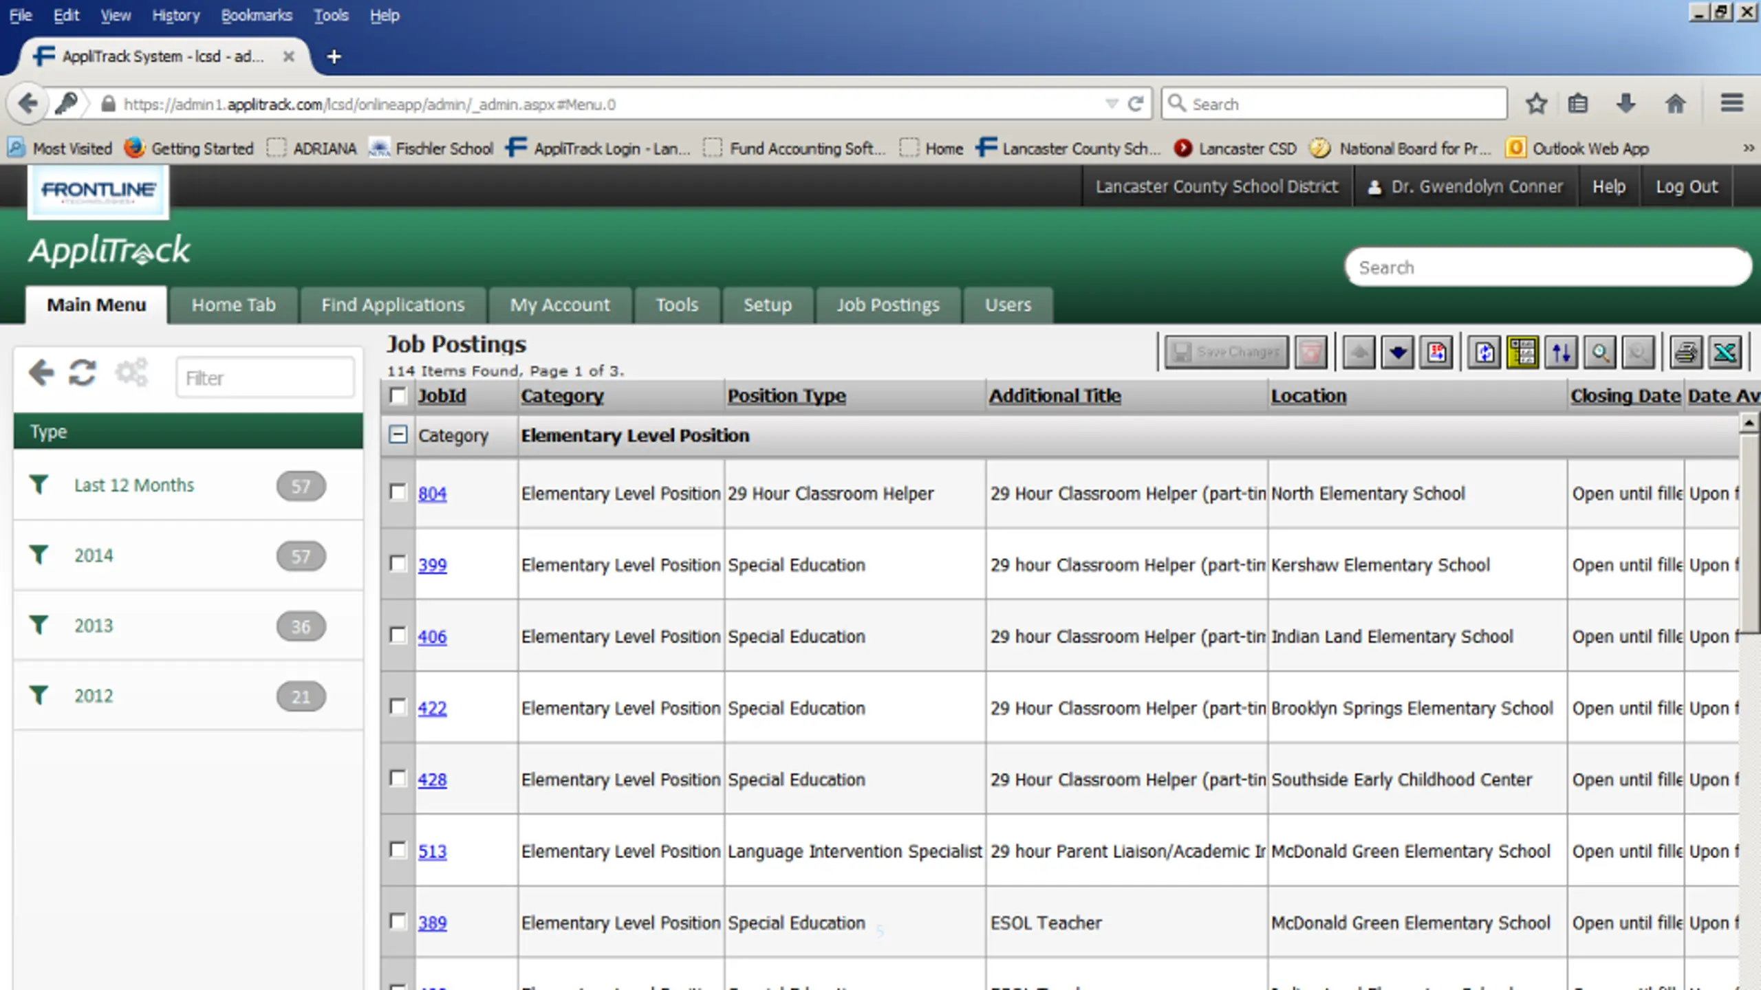The width and height of the screenshot is (1761, 990).
Task: Click the sidebar Filter input field
Action: (x=266, y=378)
